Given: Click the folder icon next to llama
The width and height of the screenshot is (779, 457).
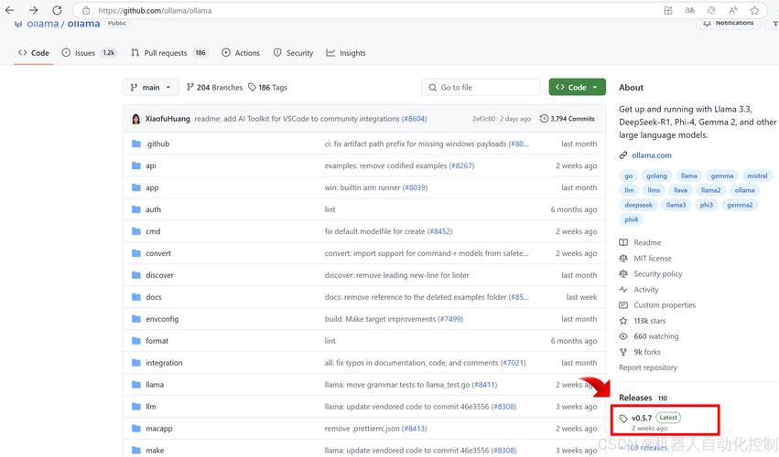Looking at the screenshot, I should 136,385.
